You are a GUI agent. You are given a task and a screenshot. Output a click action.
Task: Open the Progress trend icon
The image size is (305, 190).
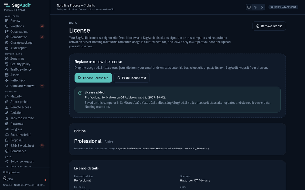(7, 129)
